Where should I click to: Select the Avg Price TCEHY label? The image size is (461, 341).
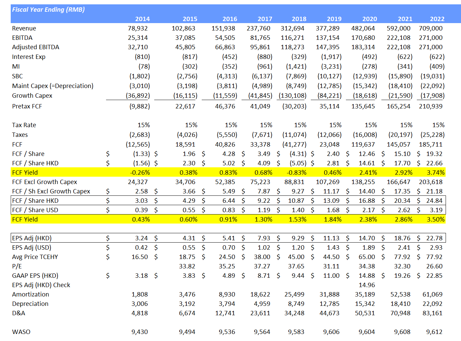pyautogui.click(x=35, y=257)
